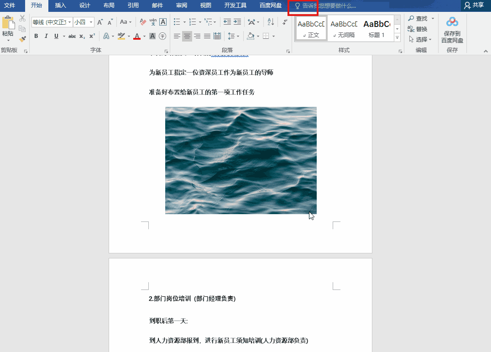Apply subscript formatting
Screen dimensions: 491x352
tap(82, 37)
